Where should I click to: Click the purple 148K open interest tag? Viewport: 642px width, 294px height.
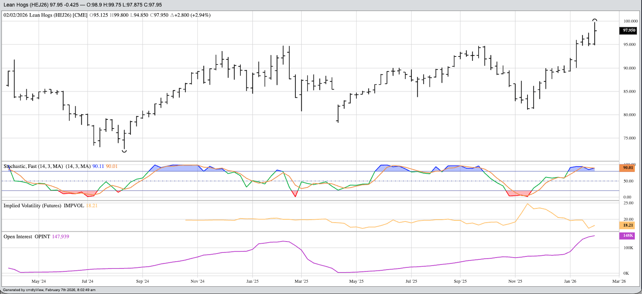click(628, 235)
